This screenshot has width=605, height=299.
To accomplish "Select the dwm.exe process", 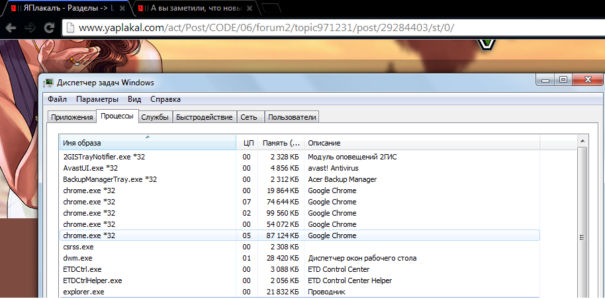I will [300, 258].
